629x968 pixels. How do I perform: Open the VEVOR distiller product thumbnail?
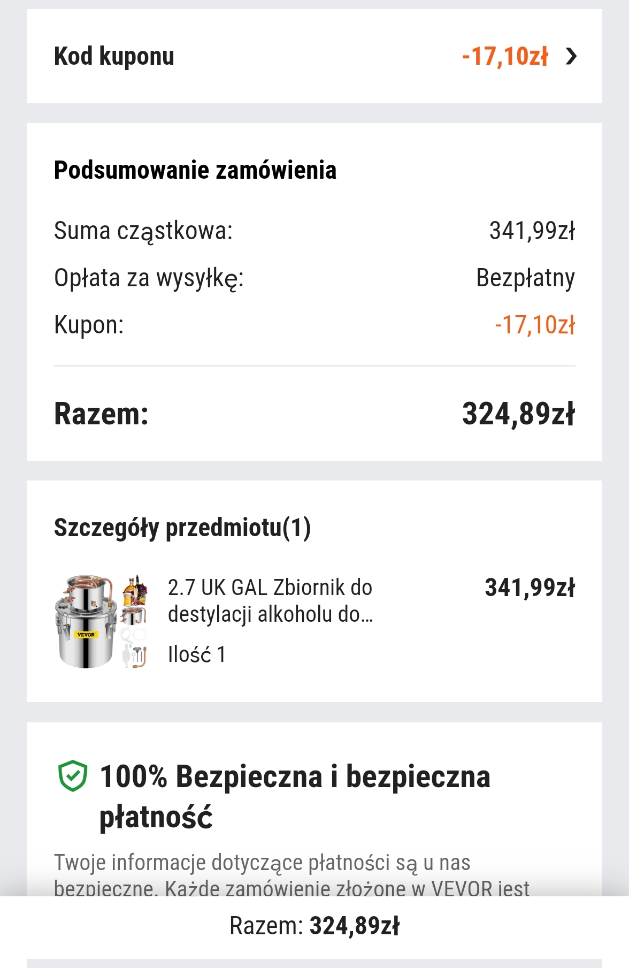(101, 622)
